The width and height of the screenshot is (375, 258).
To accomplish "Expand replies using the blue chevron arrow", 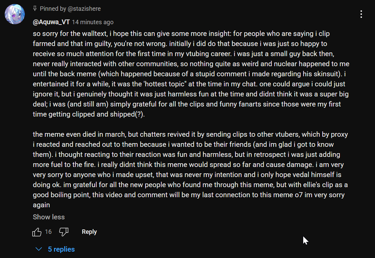I will click(x=39, y=249).
